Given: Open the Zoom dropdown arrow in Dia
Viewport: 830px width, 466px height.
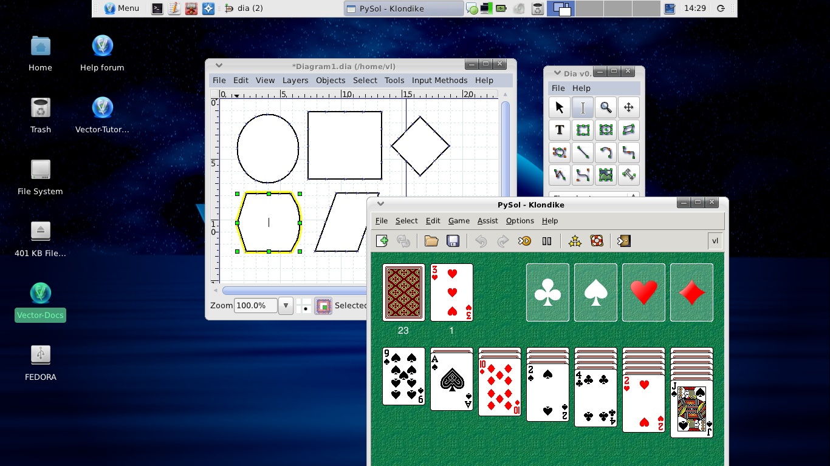Looking at the screenshot, I should click(x=286, y=306).
